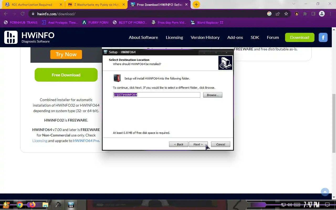Click the orange Try Now button

[66, 54]
